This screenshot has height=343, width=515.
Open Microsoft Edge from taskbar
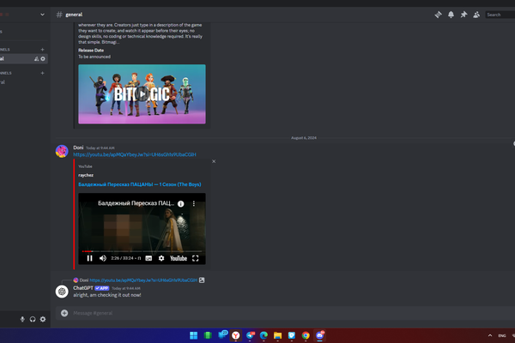tap(264, 335)
